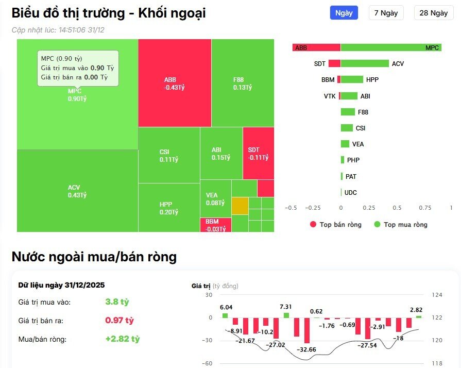Switch to the "7 Ngày" tab

click(x=386, y=13)
